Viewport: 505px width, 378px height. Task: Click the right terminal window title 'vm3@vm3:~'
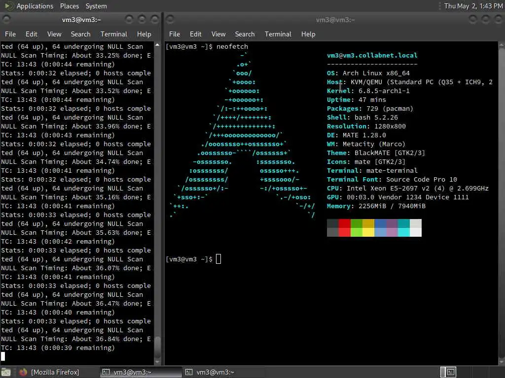(335, 20)
